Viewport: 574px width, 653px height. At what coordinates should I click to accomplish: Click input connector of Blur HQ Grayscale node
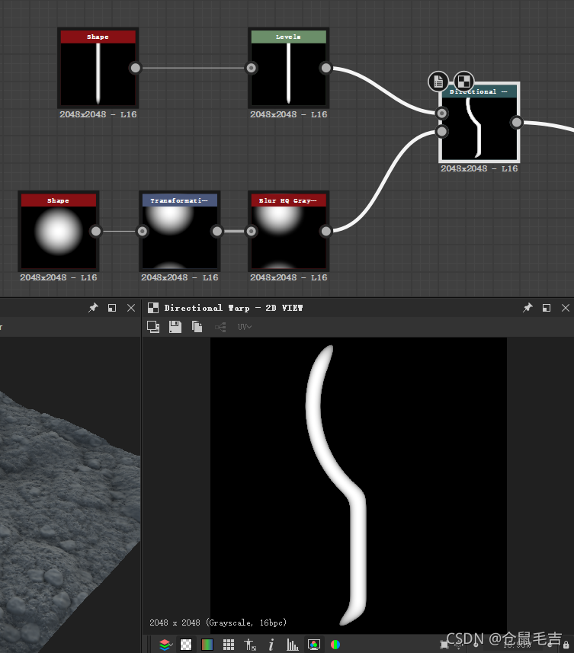pos(252,231)
